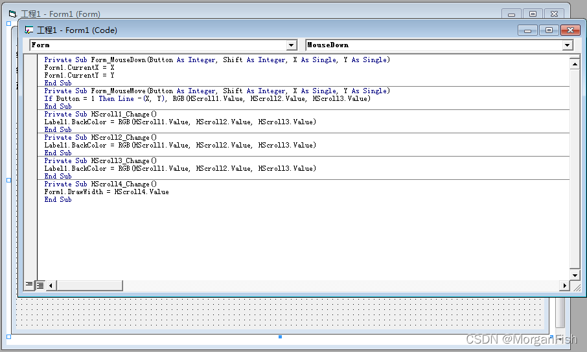Click the MouseDown procedure combo box field

point(439,45)
